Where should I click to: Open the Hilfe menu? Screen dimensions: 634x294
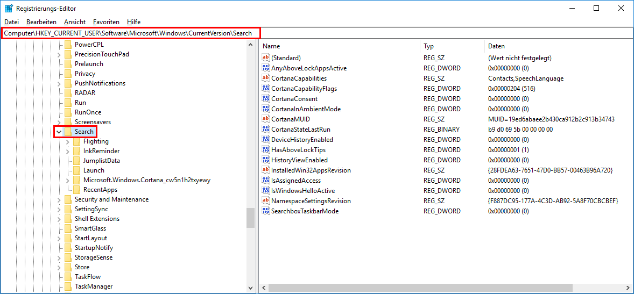[133, 22]
